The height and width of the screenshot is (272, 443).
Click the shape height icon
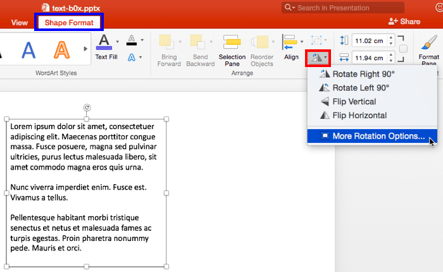tap(344, 40)
